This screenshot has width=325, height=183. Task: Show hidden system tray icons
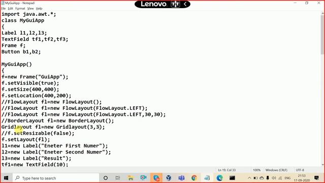[x=249, y=178]
